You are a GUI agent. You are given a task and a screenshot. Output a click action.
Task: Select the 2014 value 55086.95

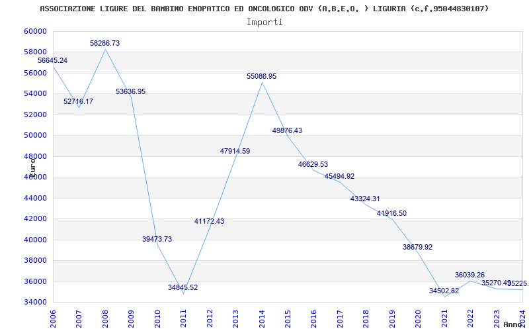[261, 76]
